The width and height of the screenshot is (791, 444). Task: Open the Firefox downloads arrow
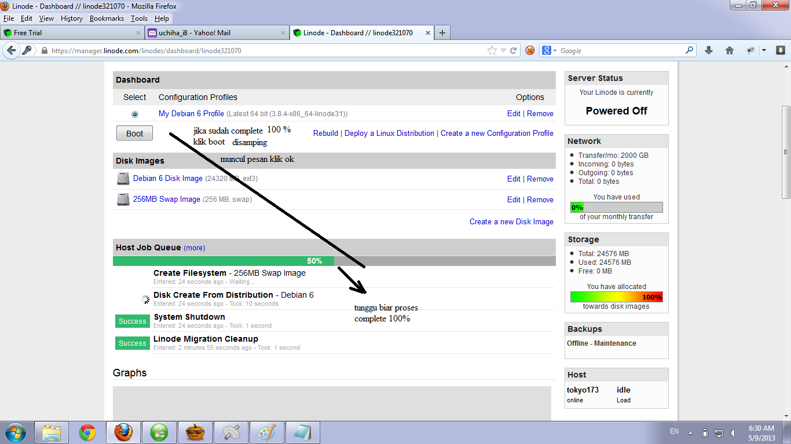(708, 50)
